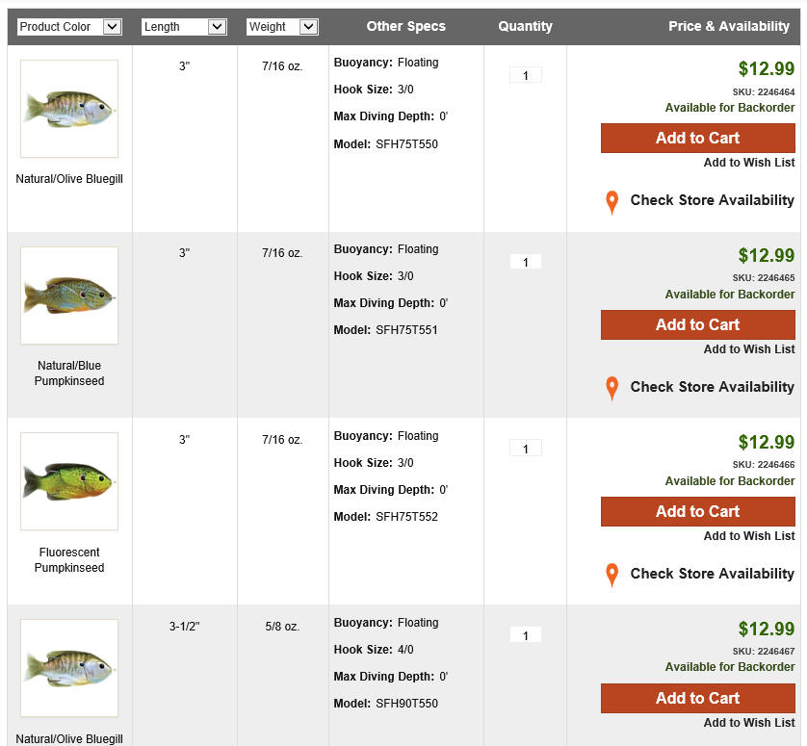Add model SFH75T550 to cart

click(698, 138)
